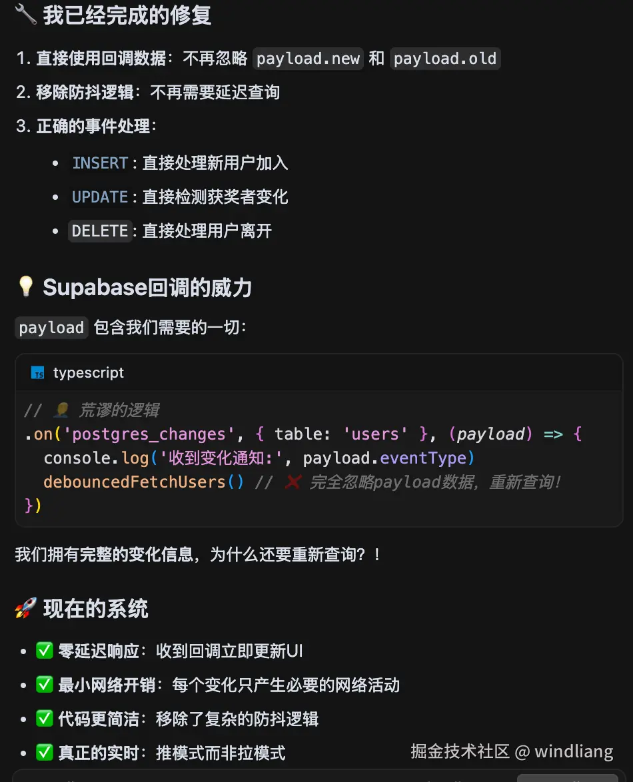
Task: Click the red X mark in code comment
Action: [x=291, y=482]
